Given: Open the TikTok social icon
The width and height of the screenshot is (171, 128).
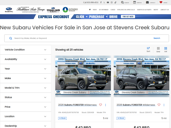Looking at the screenshot, I should (x=115, y=2).
